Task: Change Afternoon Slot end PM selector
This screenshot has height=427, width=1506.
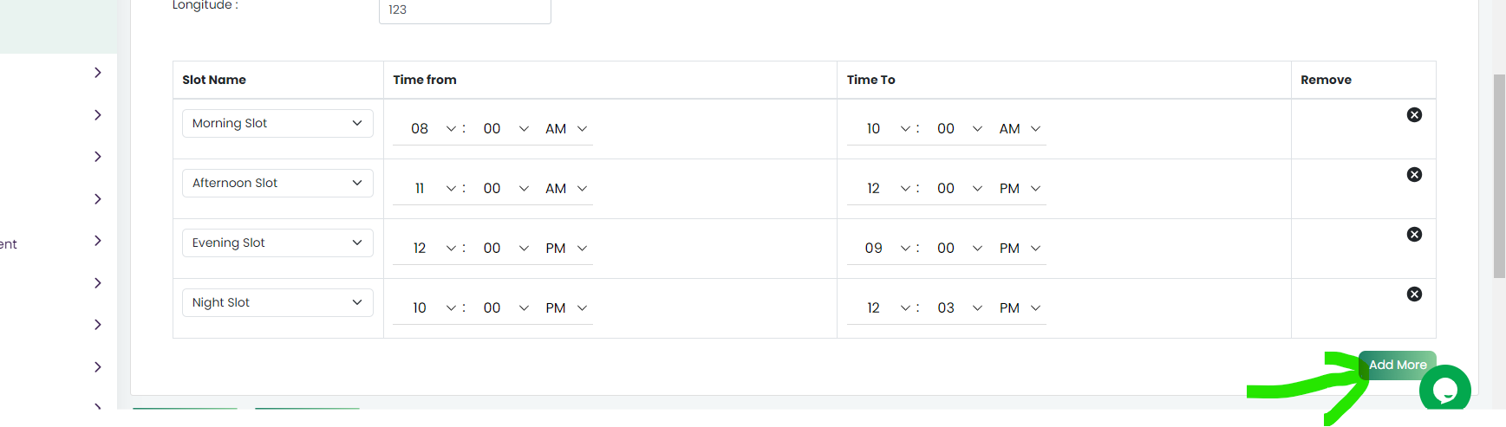Action: [1019, 188]
